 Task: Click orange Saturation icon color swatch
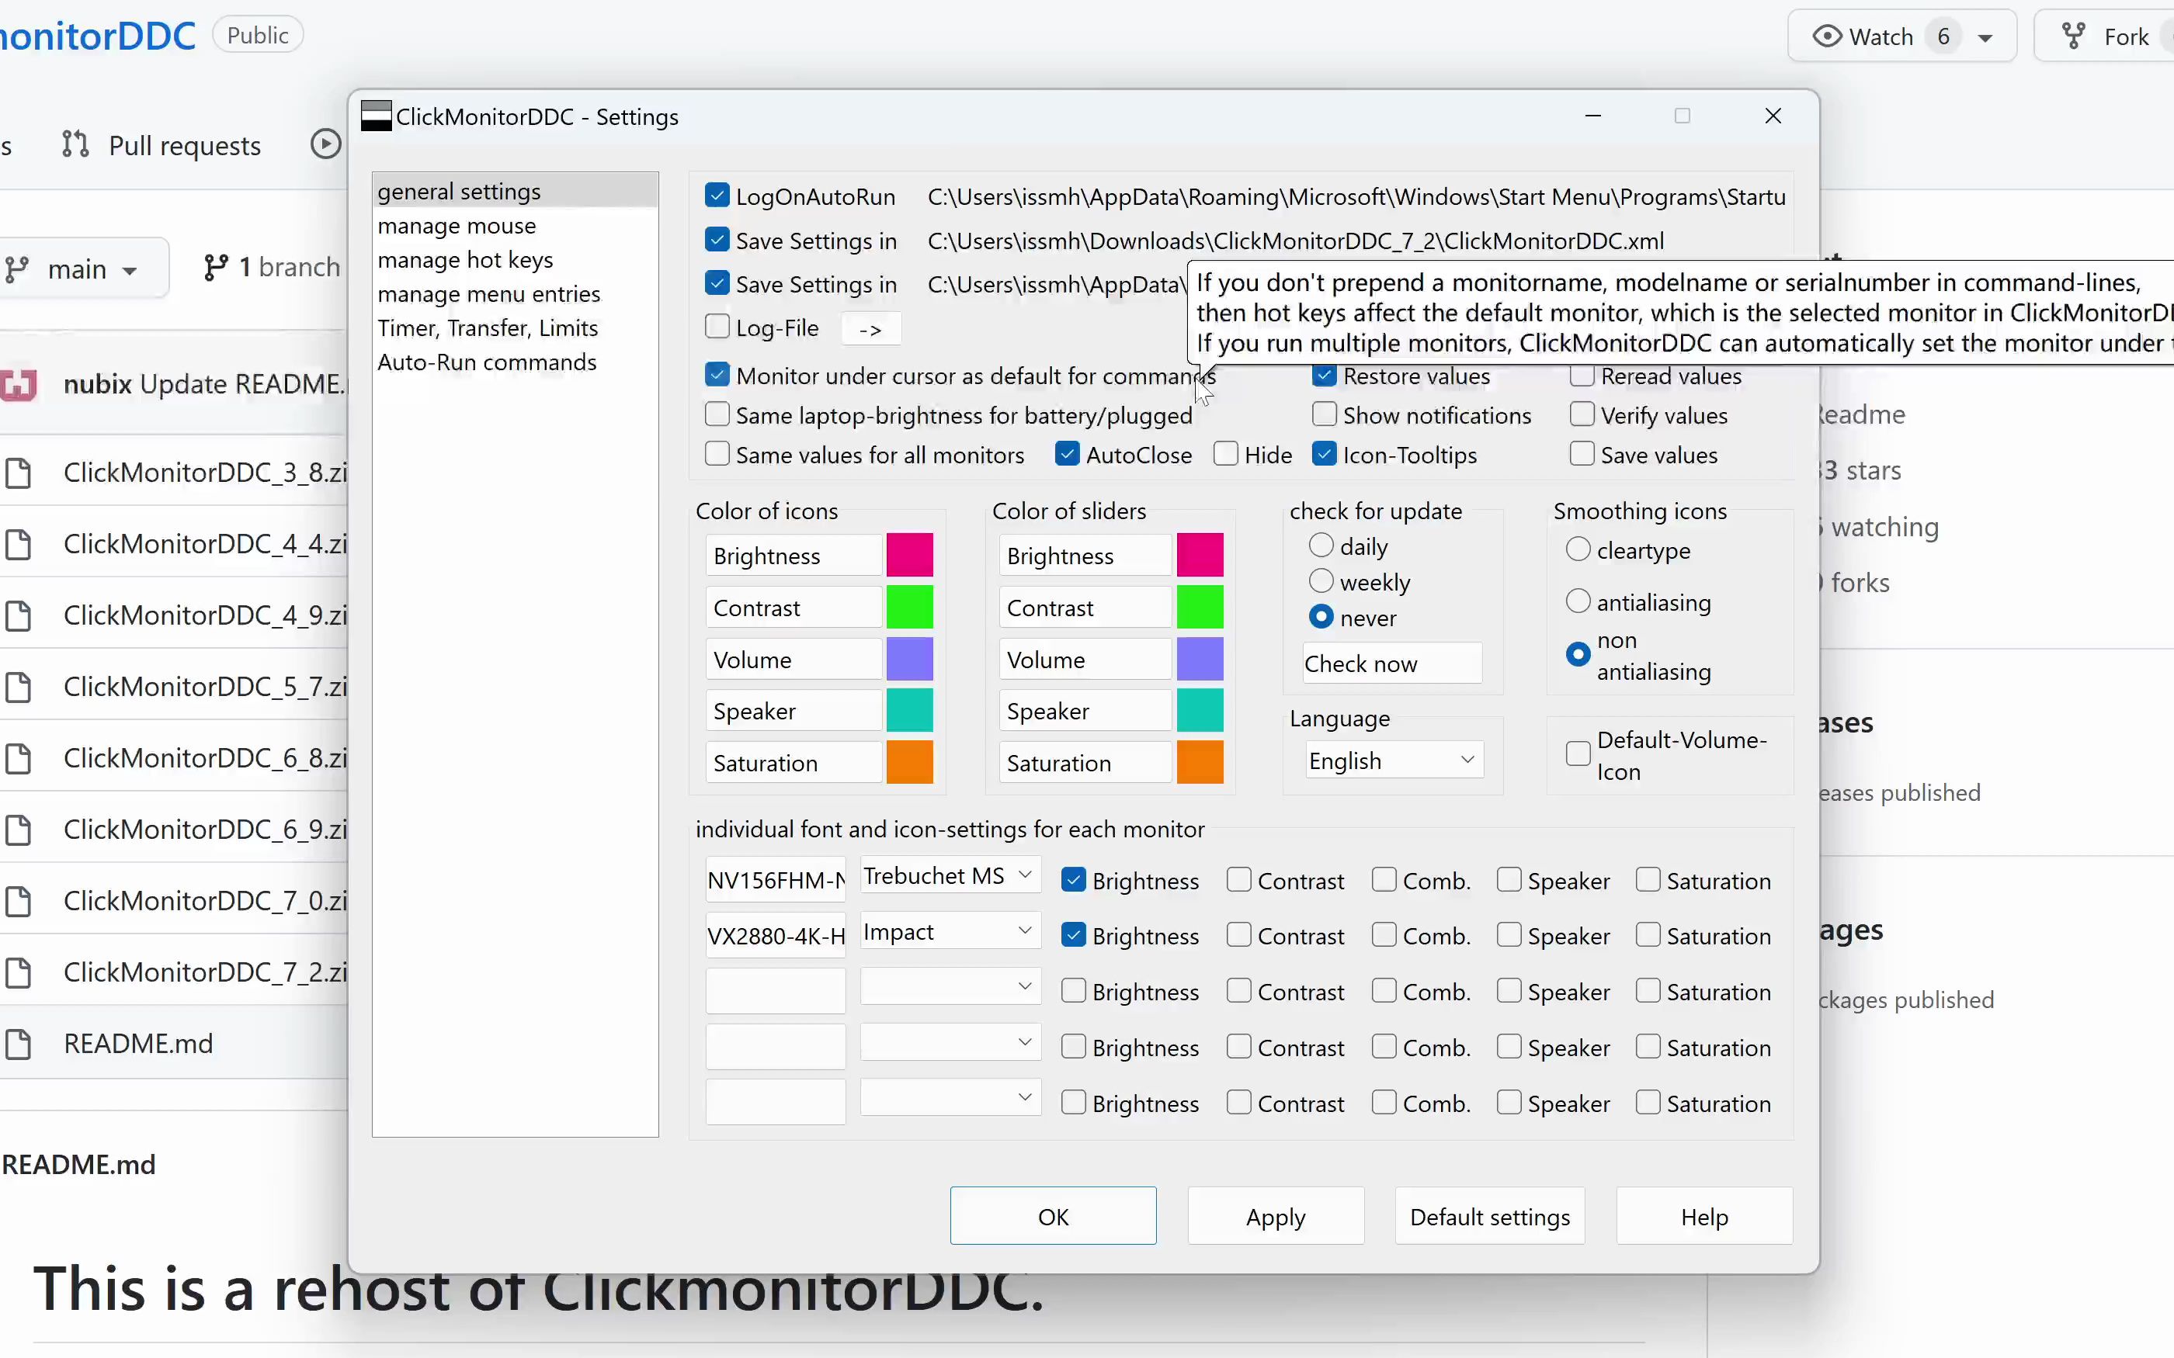(x=909, y=763)
